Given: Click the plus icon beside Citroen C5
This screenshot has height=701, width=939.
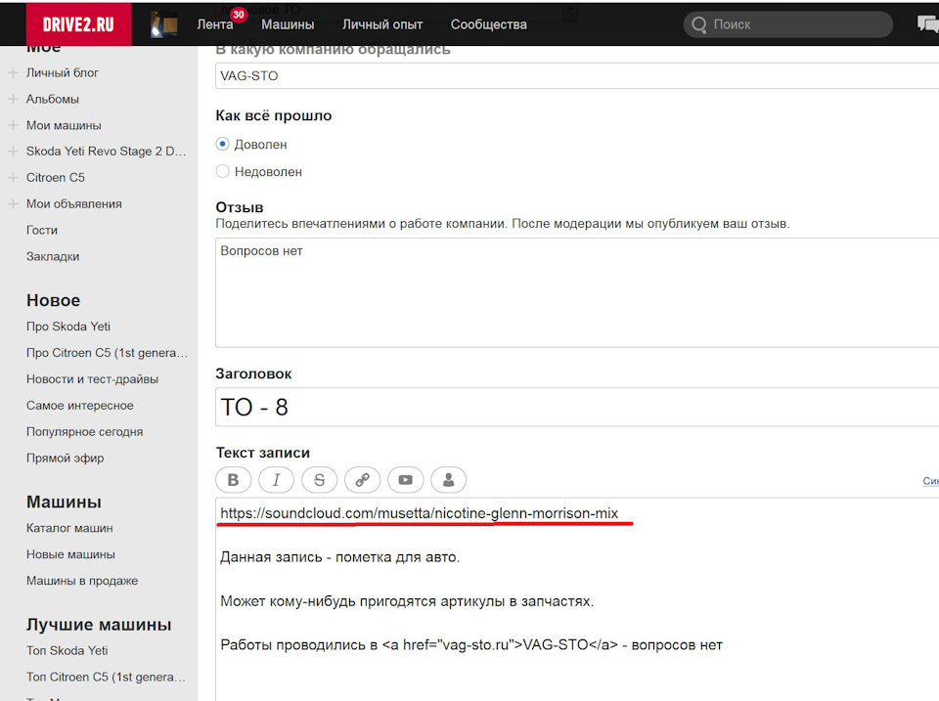Looking at the screenshot, I should 13,177.
